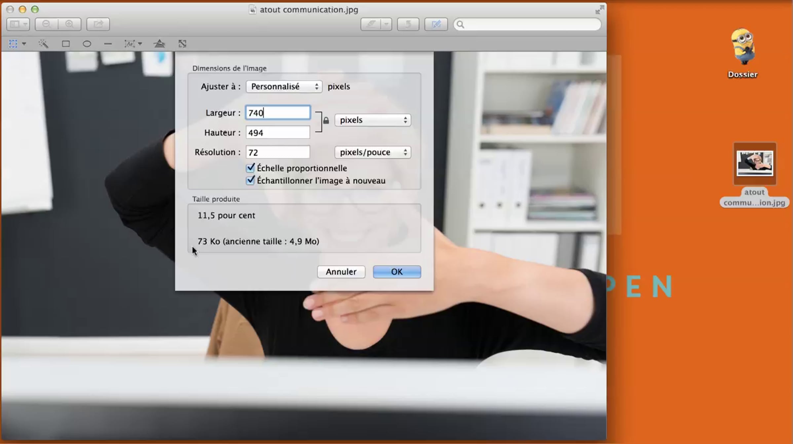
Task: Click the zoom out magnifier button
Action: pyautogui.click(x=47, y=24)
